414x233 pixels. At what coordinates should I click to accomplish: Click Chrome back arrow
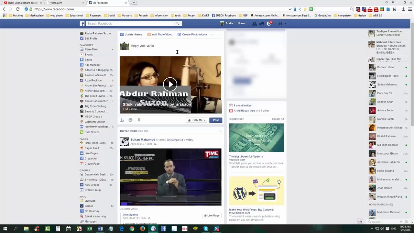[x=4, y=9]
